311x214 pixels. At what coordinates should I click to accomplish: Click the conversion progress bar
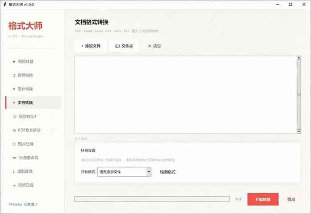coord(152,199)
